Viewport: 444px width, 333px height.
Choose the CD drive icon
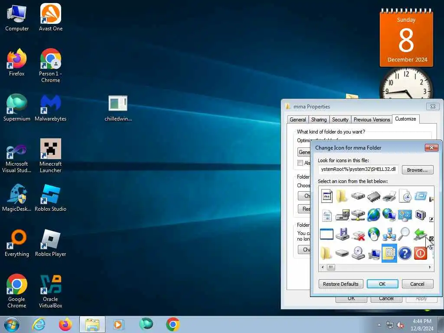[358, 253]
